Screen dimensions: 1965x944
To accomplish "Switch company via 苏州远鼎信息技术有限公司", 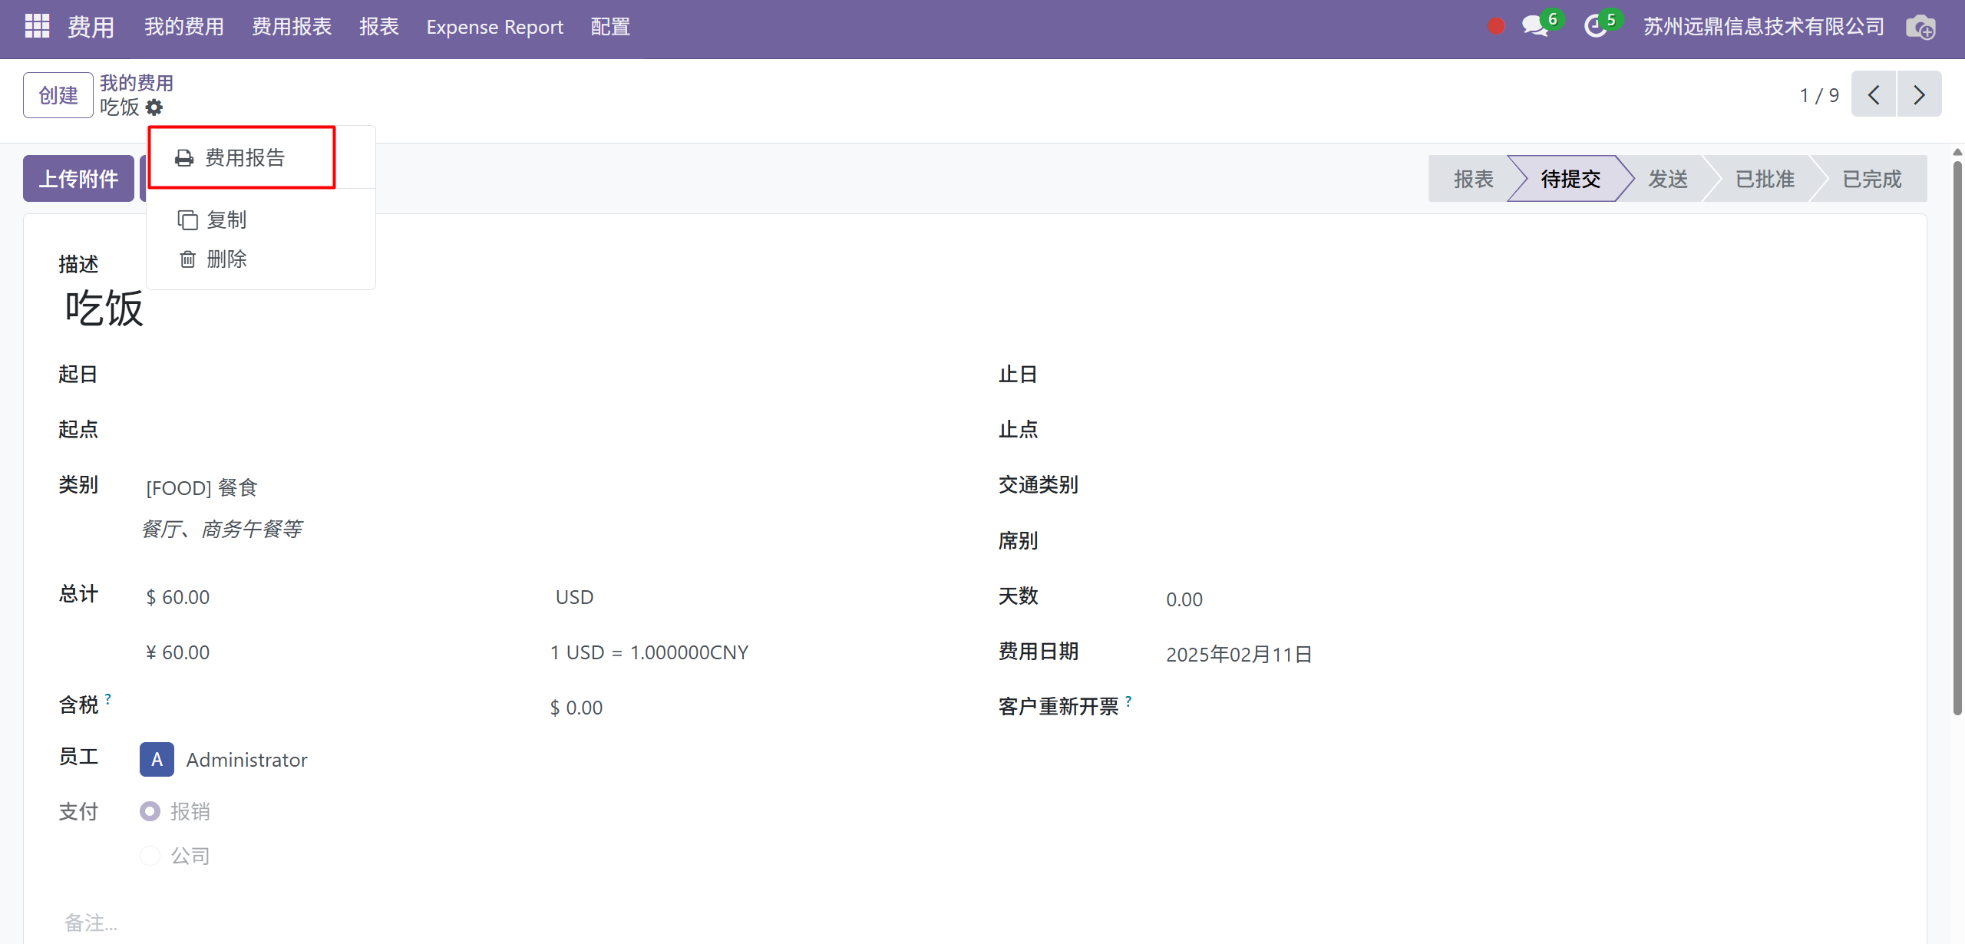I will pos(1763,27).
